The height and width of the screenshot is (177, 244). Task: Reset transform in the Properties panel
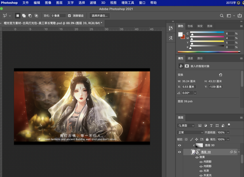[x=220, y=75]
